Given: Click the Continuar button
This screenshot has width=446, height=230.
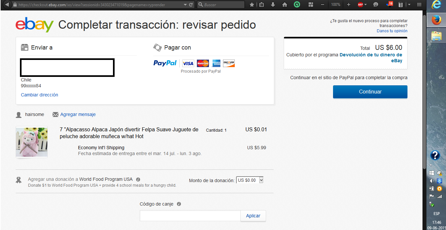Looking at the screenshot, I should (370, 92).
